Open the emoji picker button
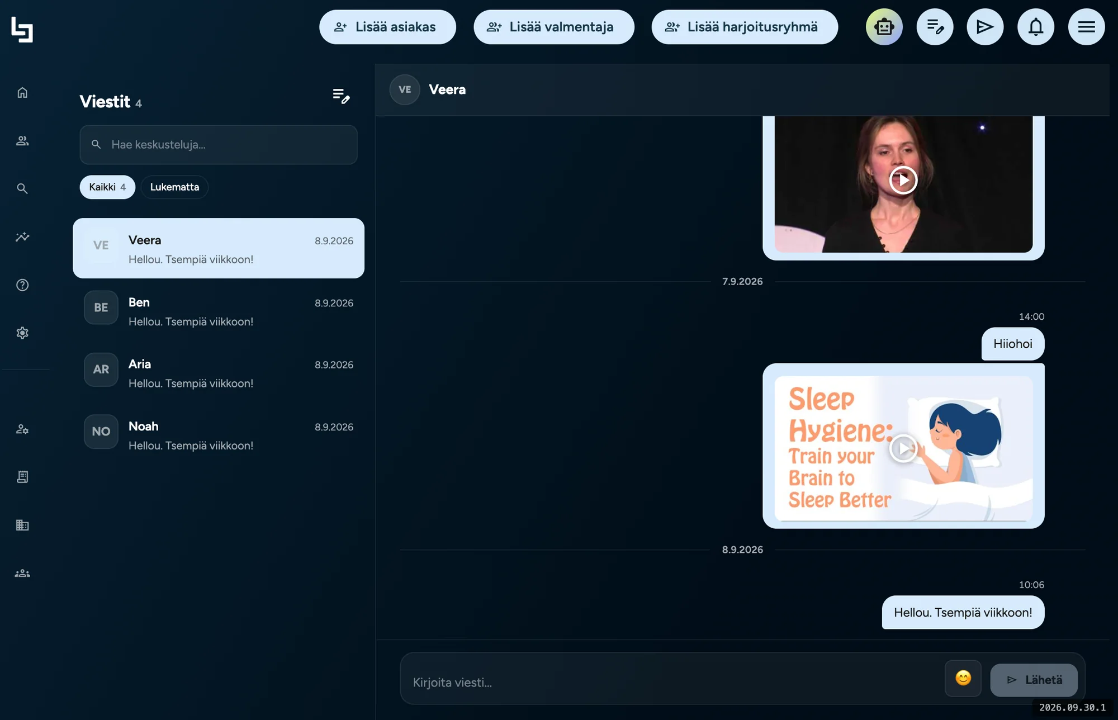This screenshot has height=720, width=1118. [963, 678]
